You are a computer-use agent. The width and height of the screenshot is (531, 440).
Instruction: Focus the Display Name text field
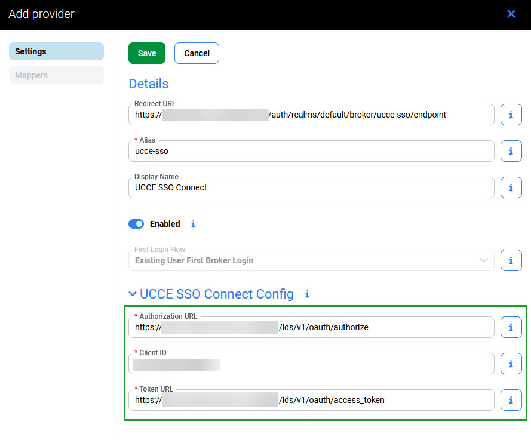pyautogui.click(x=311, y=187)
